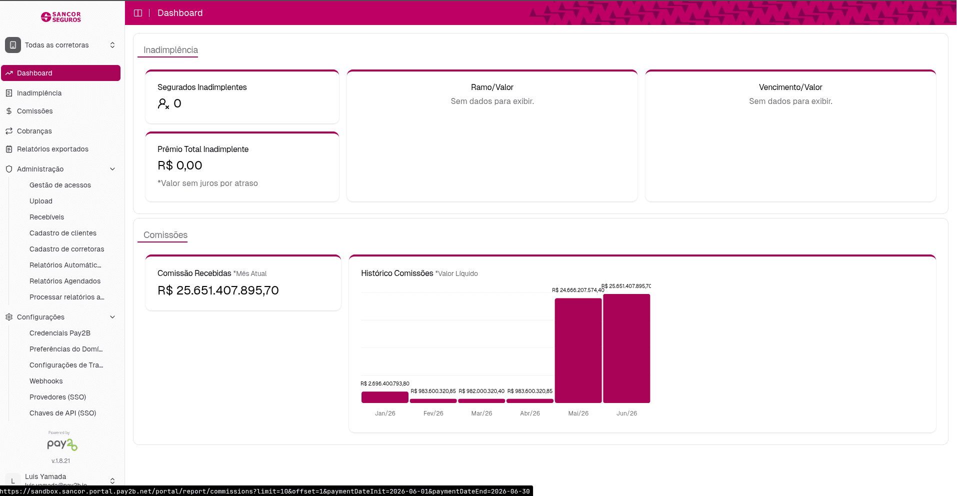Click the Cobranças repeat arrows icon
This screenshot has height=496, width=957.
coord(9,131)
